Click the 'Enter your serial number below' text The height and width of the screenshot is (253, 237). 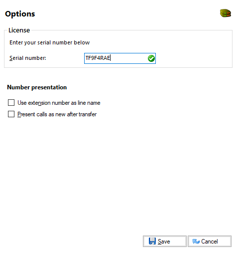tap(50, 42)
